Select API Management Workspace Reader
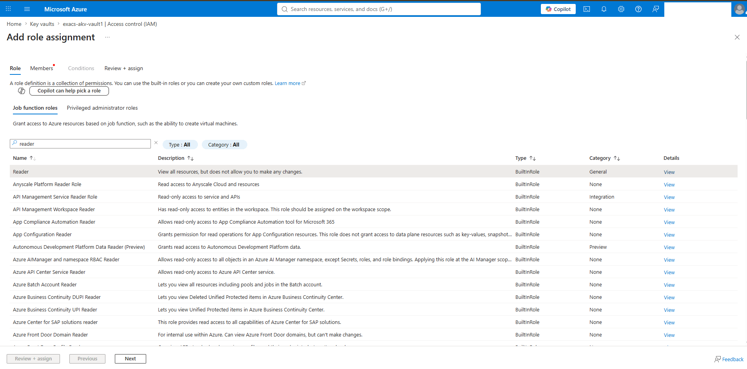Image resolution: width=747 pixels, height=369 pixels. [x=373, y=209]
